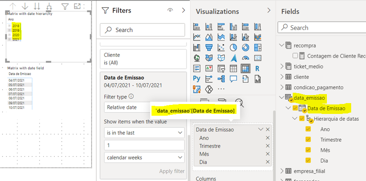Add a Q&A speech bubble visual

point(233,79)
